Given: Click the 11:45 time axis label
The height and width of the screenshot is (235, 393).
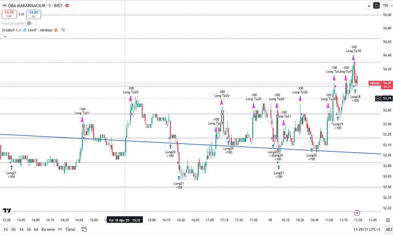Looking at the screenshot, I should (372, 220).
